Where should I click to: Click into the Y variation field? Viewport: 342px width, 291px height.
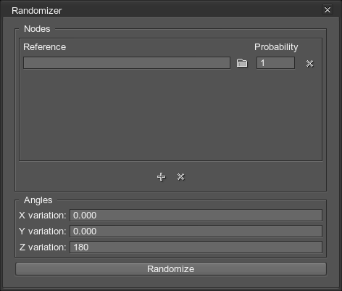pos(196,231)
